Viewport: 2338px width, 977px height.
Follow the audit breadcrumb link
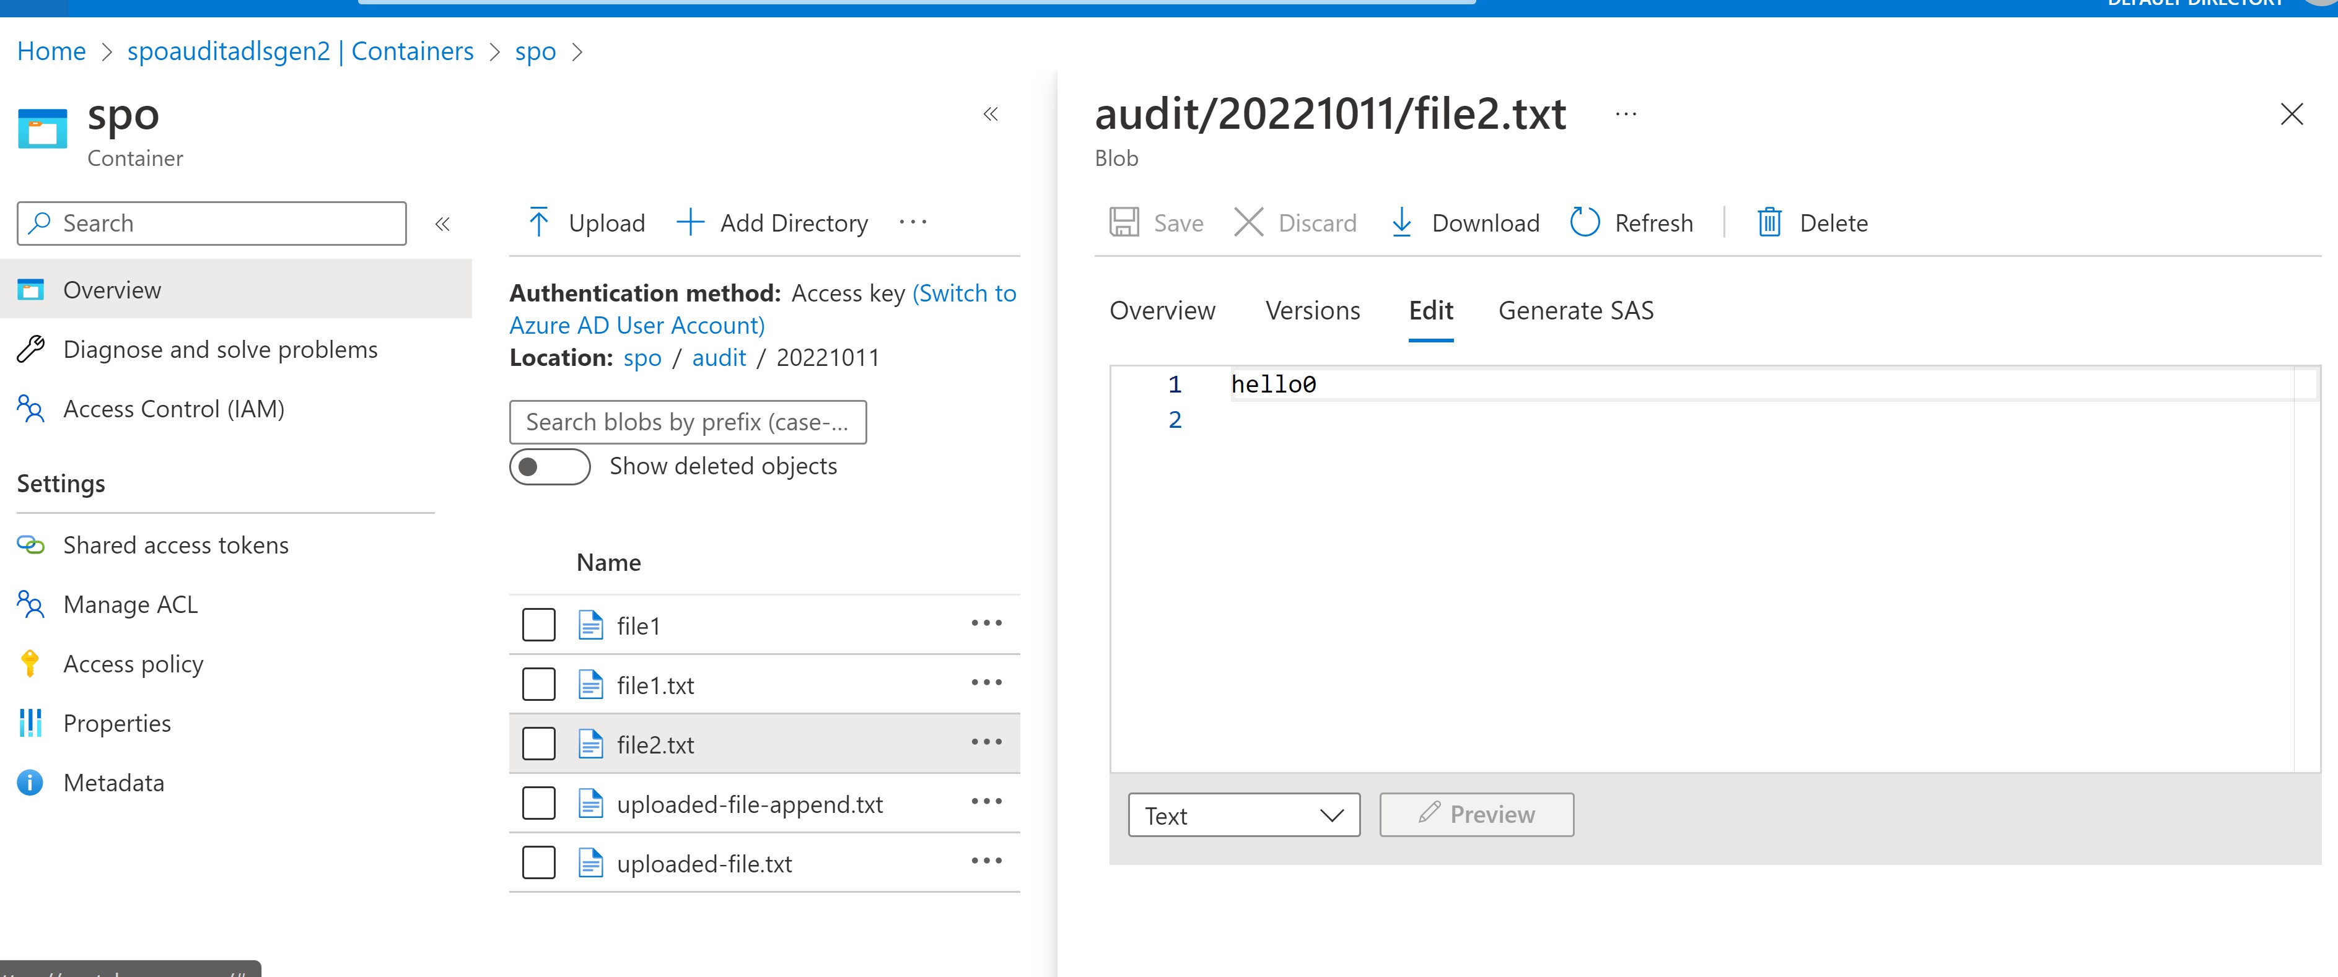[718, 357]
